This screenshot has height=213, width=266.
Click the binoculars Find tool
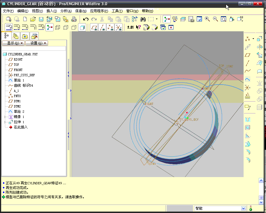(x=143, y=19)
